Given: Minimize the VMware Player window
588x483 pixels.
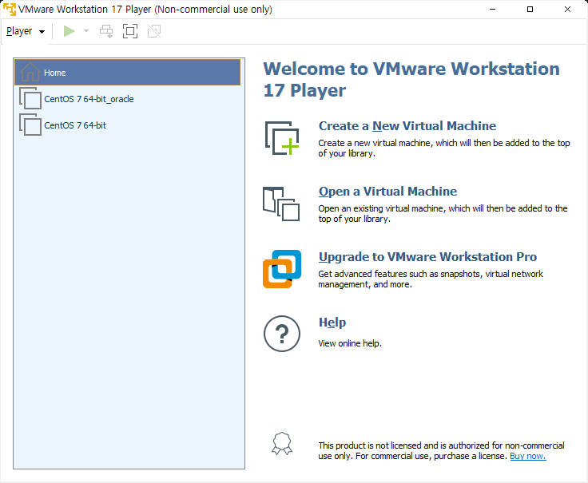Looking at the screenshot, I should click(492, 10).
